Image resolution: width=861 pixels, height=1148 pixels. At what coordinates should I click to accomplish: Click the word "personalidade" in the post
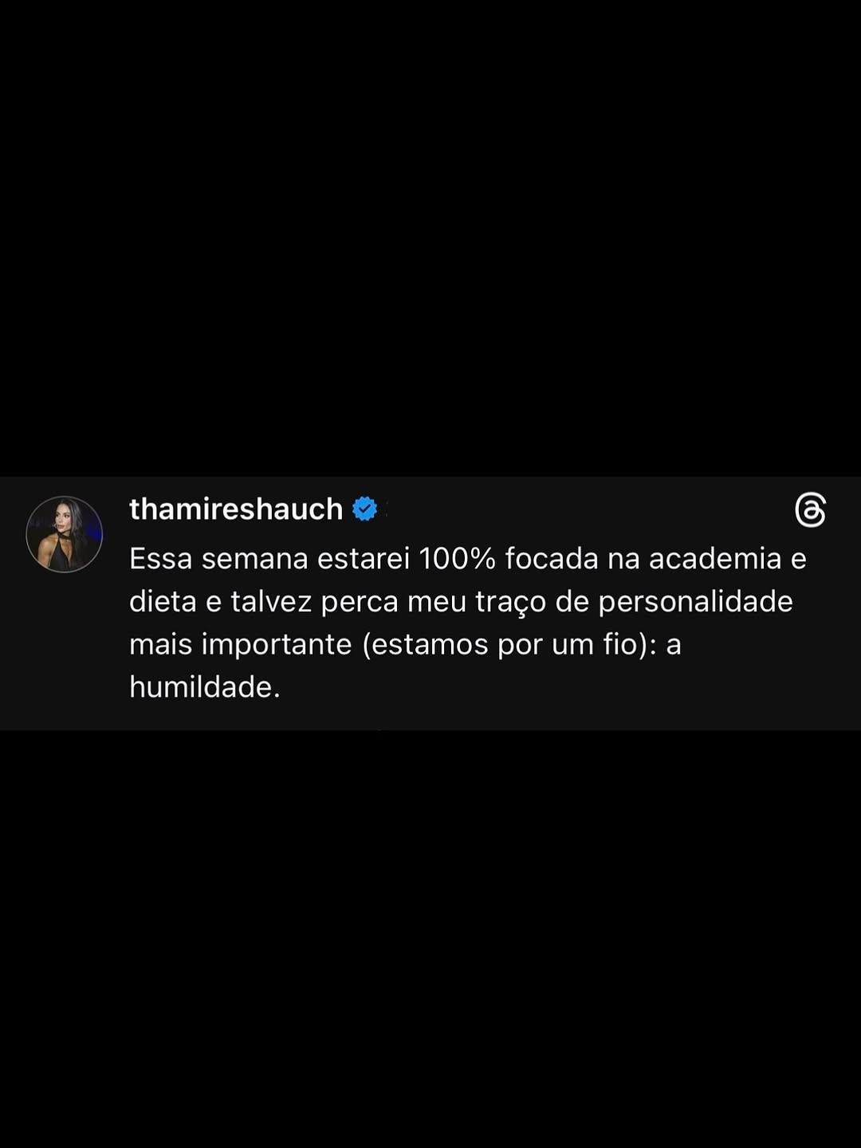pos(695,602)
